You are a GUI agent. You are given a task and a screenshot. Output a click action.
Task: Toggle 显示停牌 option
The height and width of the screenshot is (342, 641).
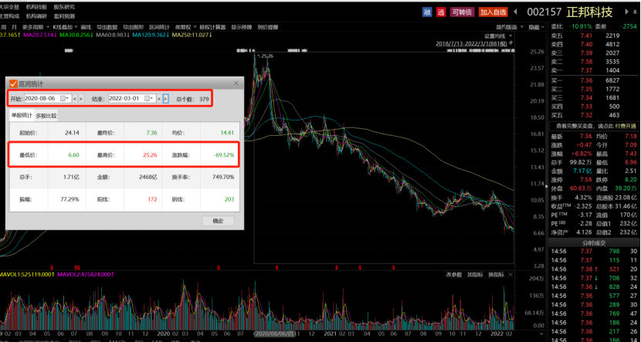point(242,27)
